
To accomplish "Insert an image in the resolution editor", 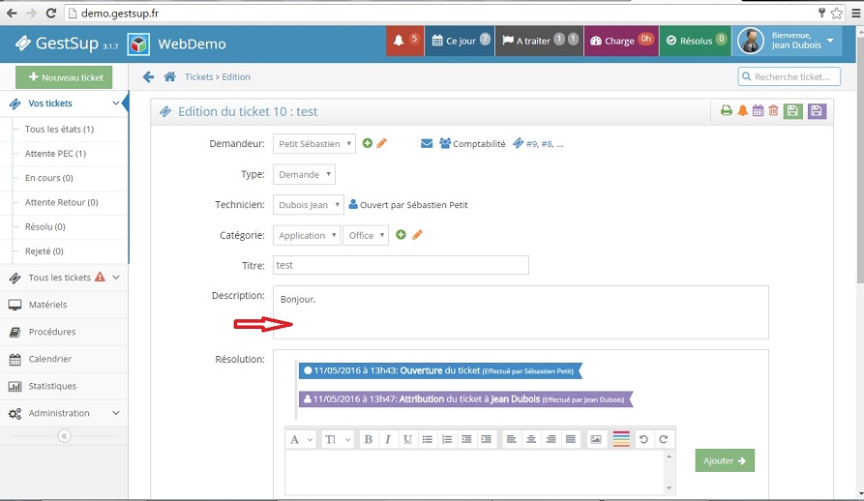I will point(596,439).
